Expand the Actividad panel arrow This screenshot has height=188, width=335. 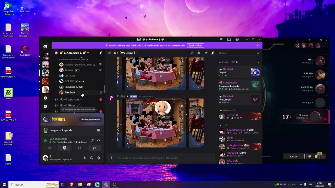258,62
